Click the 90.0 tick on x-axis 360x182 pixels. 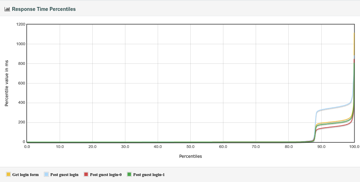[x=321, y=147]
